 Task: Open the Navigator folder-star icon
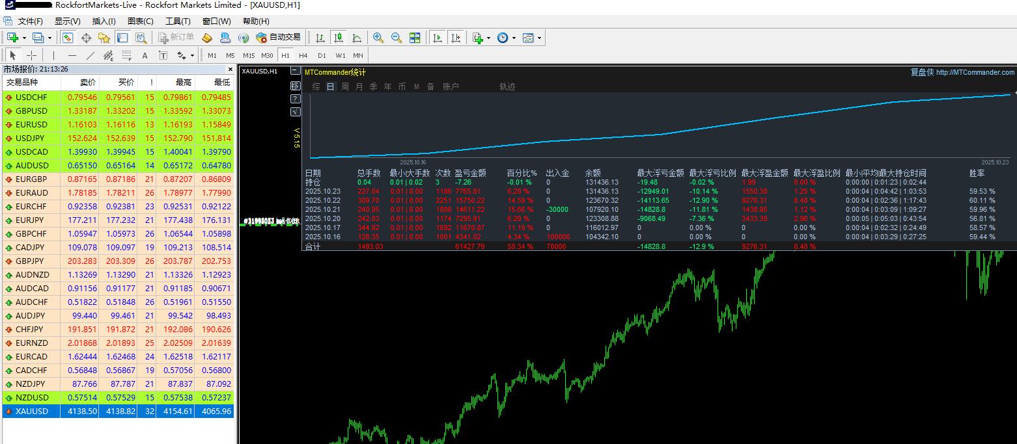[x=104, y=38]
